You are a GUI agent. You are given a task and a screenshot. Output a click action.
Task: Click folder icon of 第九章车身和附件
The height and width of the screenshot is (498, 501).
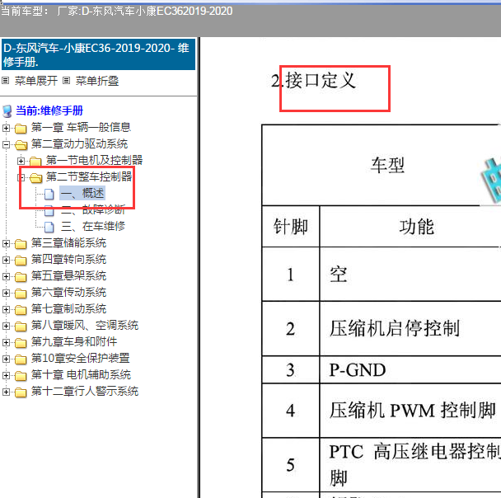[21, 343]
